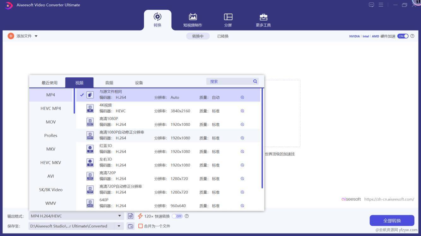Toggle 硬件加速 hardware acceleration switch
Screen dimensions: 421x236
(x=403, y=36)
